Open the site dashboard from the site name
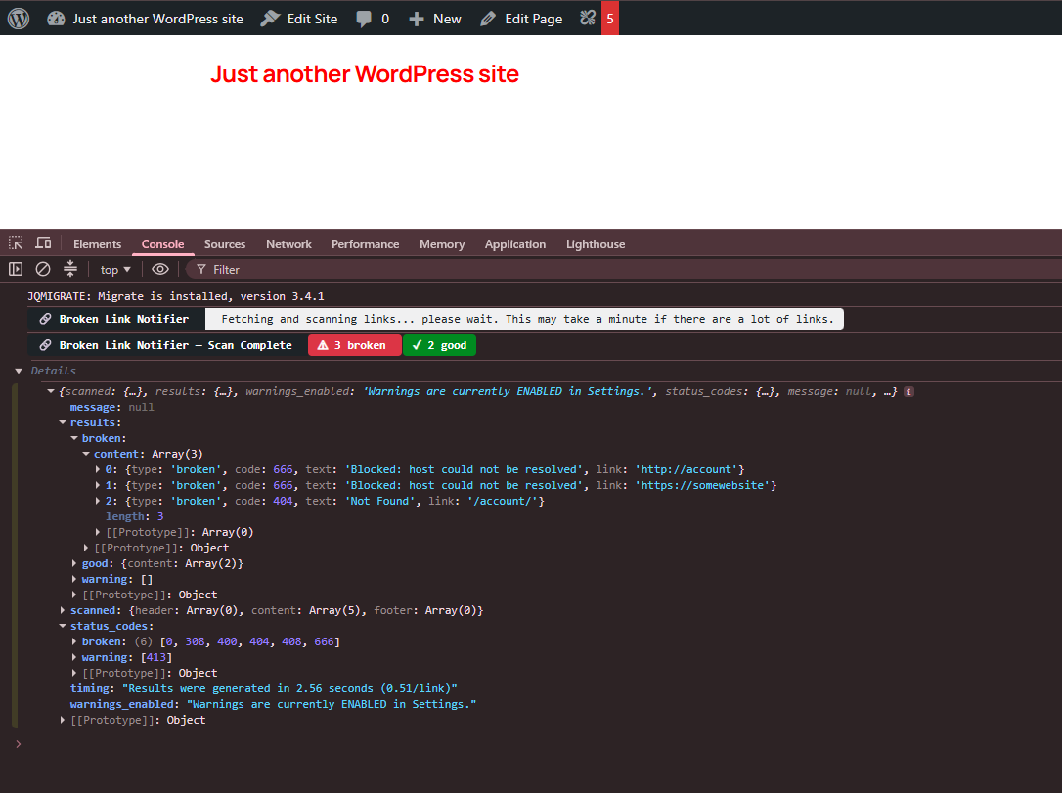Image resolution: width=1062 pixels, height=793 pixels. click(145, 19)
